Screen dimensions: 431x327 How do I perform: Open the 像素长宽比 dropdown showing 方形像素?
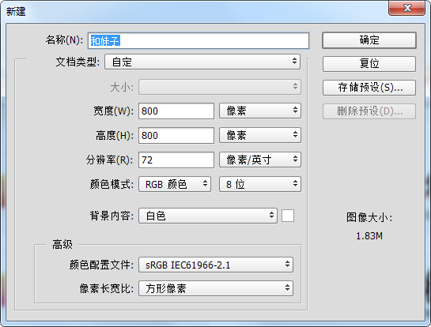(216, 288)
